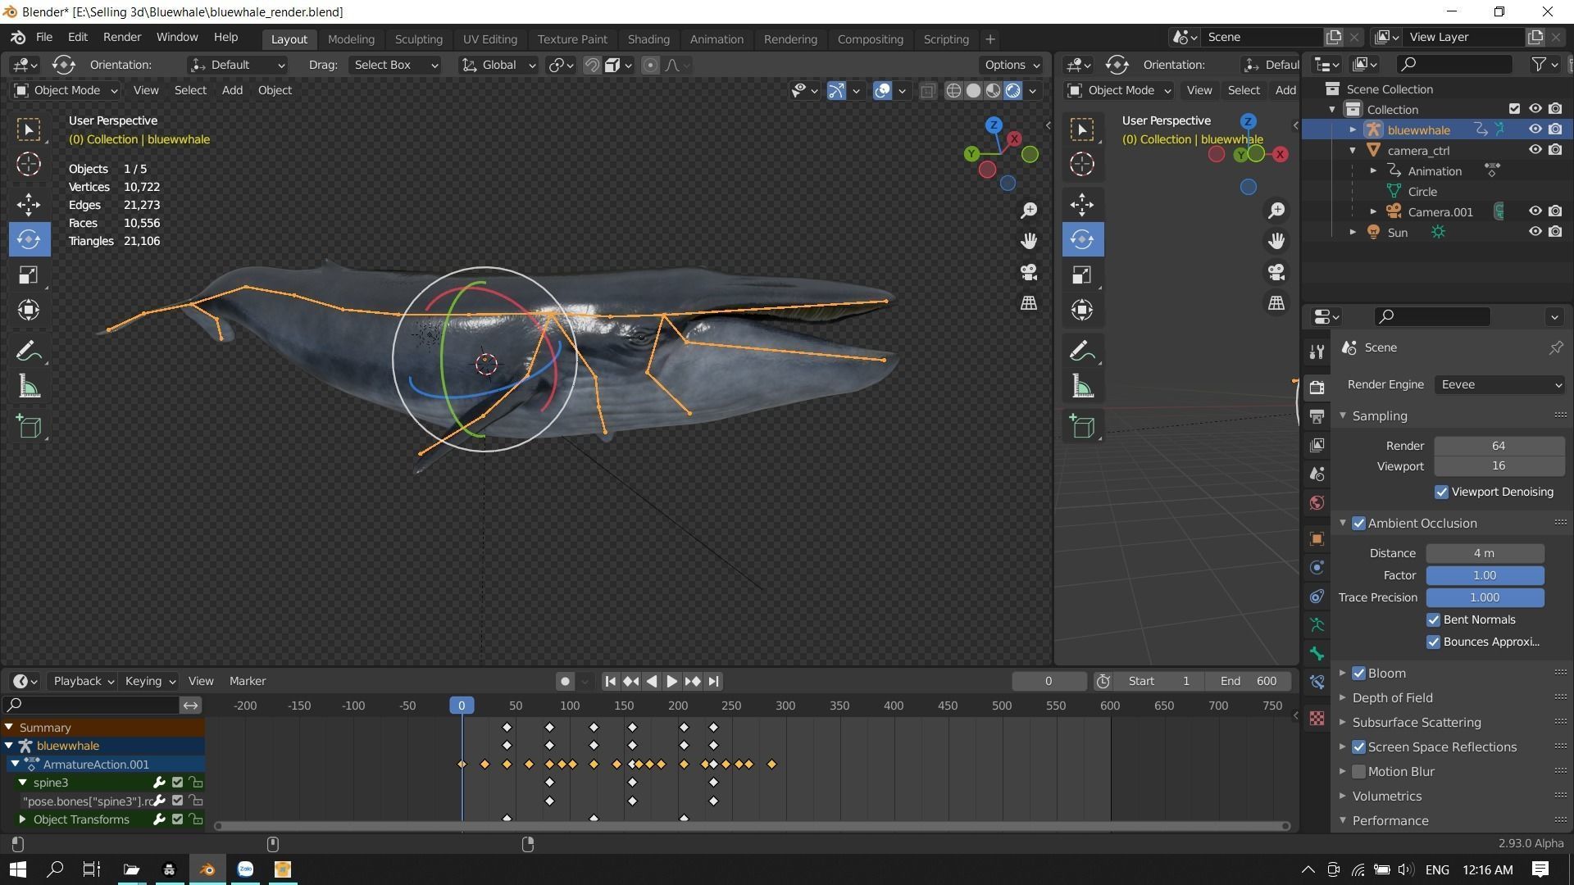Switch to solid viewport shading

(973, 91)
